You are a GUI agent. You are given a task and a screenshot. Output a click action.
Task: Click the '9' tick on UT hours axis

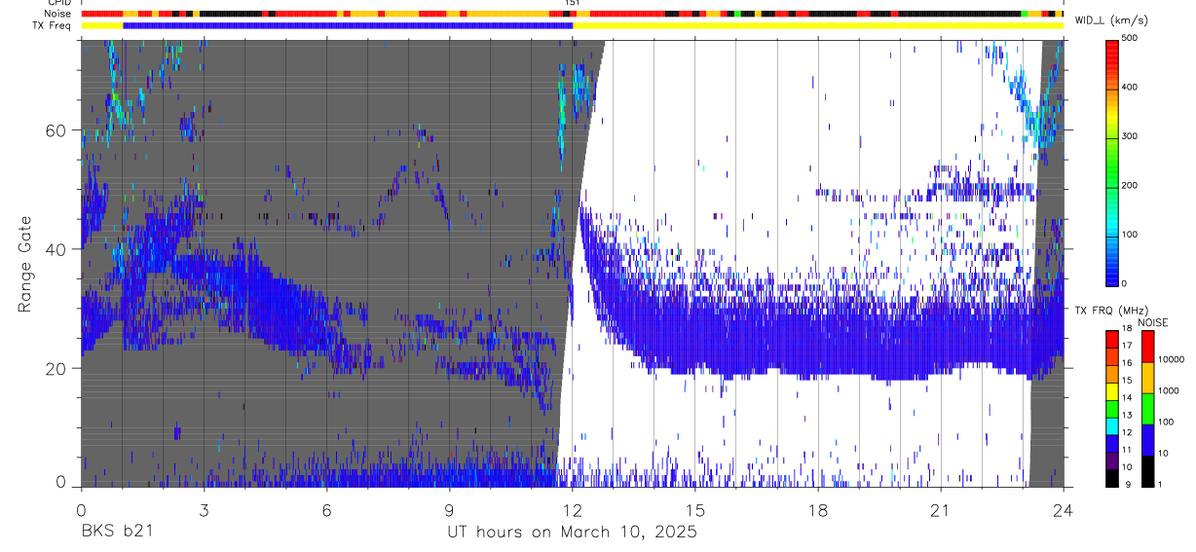(x=449, y=509)
